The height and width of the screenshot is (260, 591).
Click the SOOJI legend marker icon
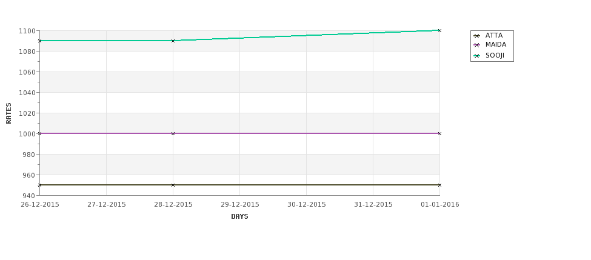(x=477, y=56)
